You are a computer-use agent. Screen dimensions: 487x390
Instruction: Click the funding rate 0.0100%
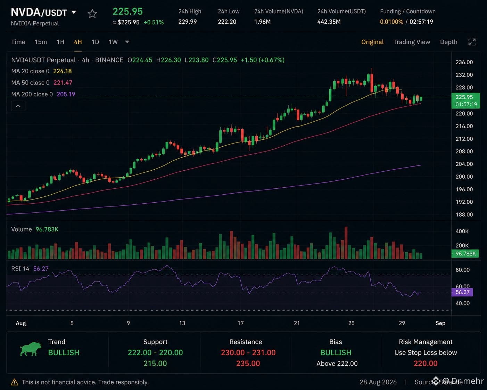(391, 22)
